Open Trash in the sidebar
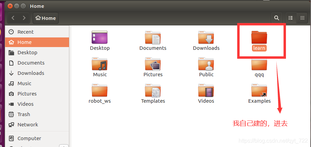 click(x=37, y=114)
